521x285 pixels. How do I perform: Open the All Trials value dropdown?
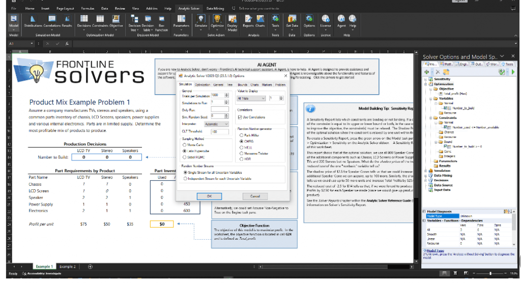coord(251,98)
